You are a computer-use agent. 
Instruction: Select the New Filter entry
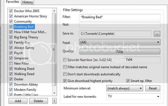click(x=22, y=63)
